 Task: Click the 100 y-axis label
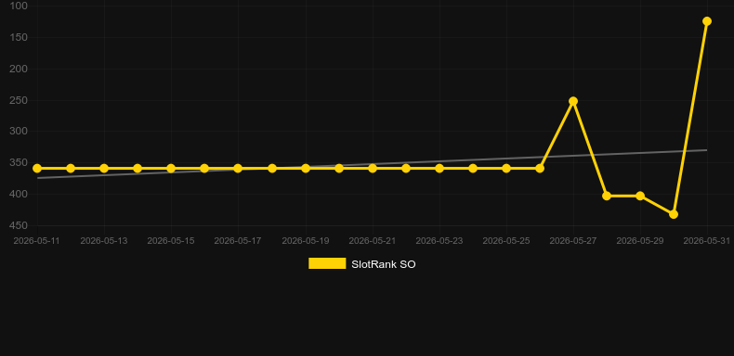coord(19,6)
